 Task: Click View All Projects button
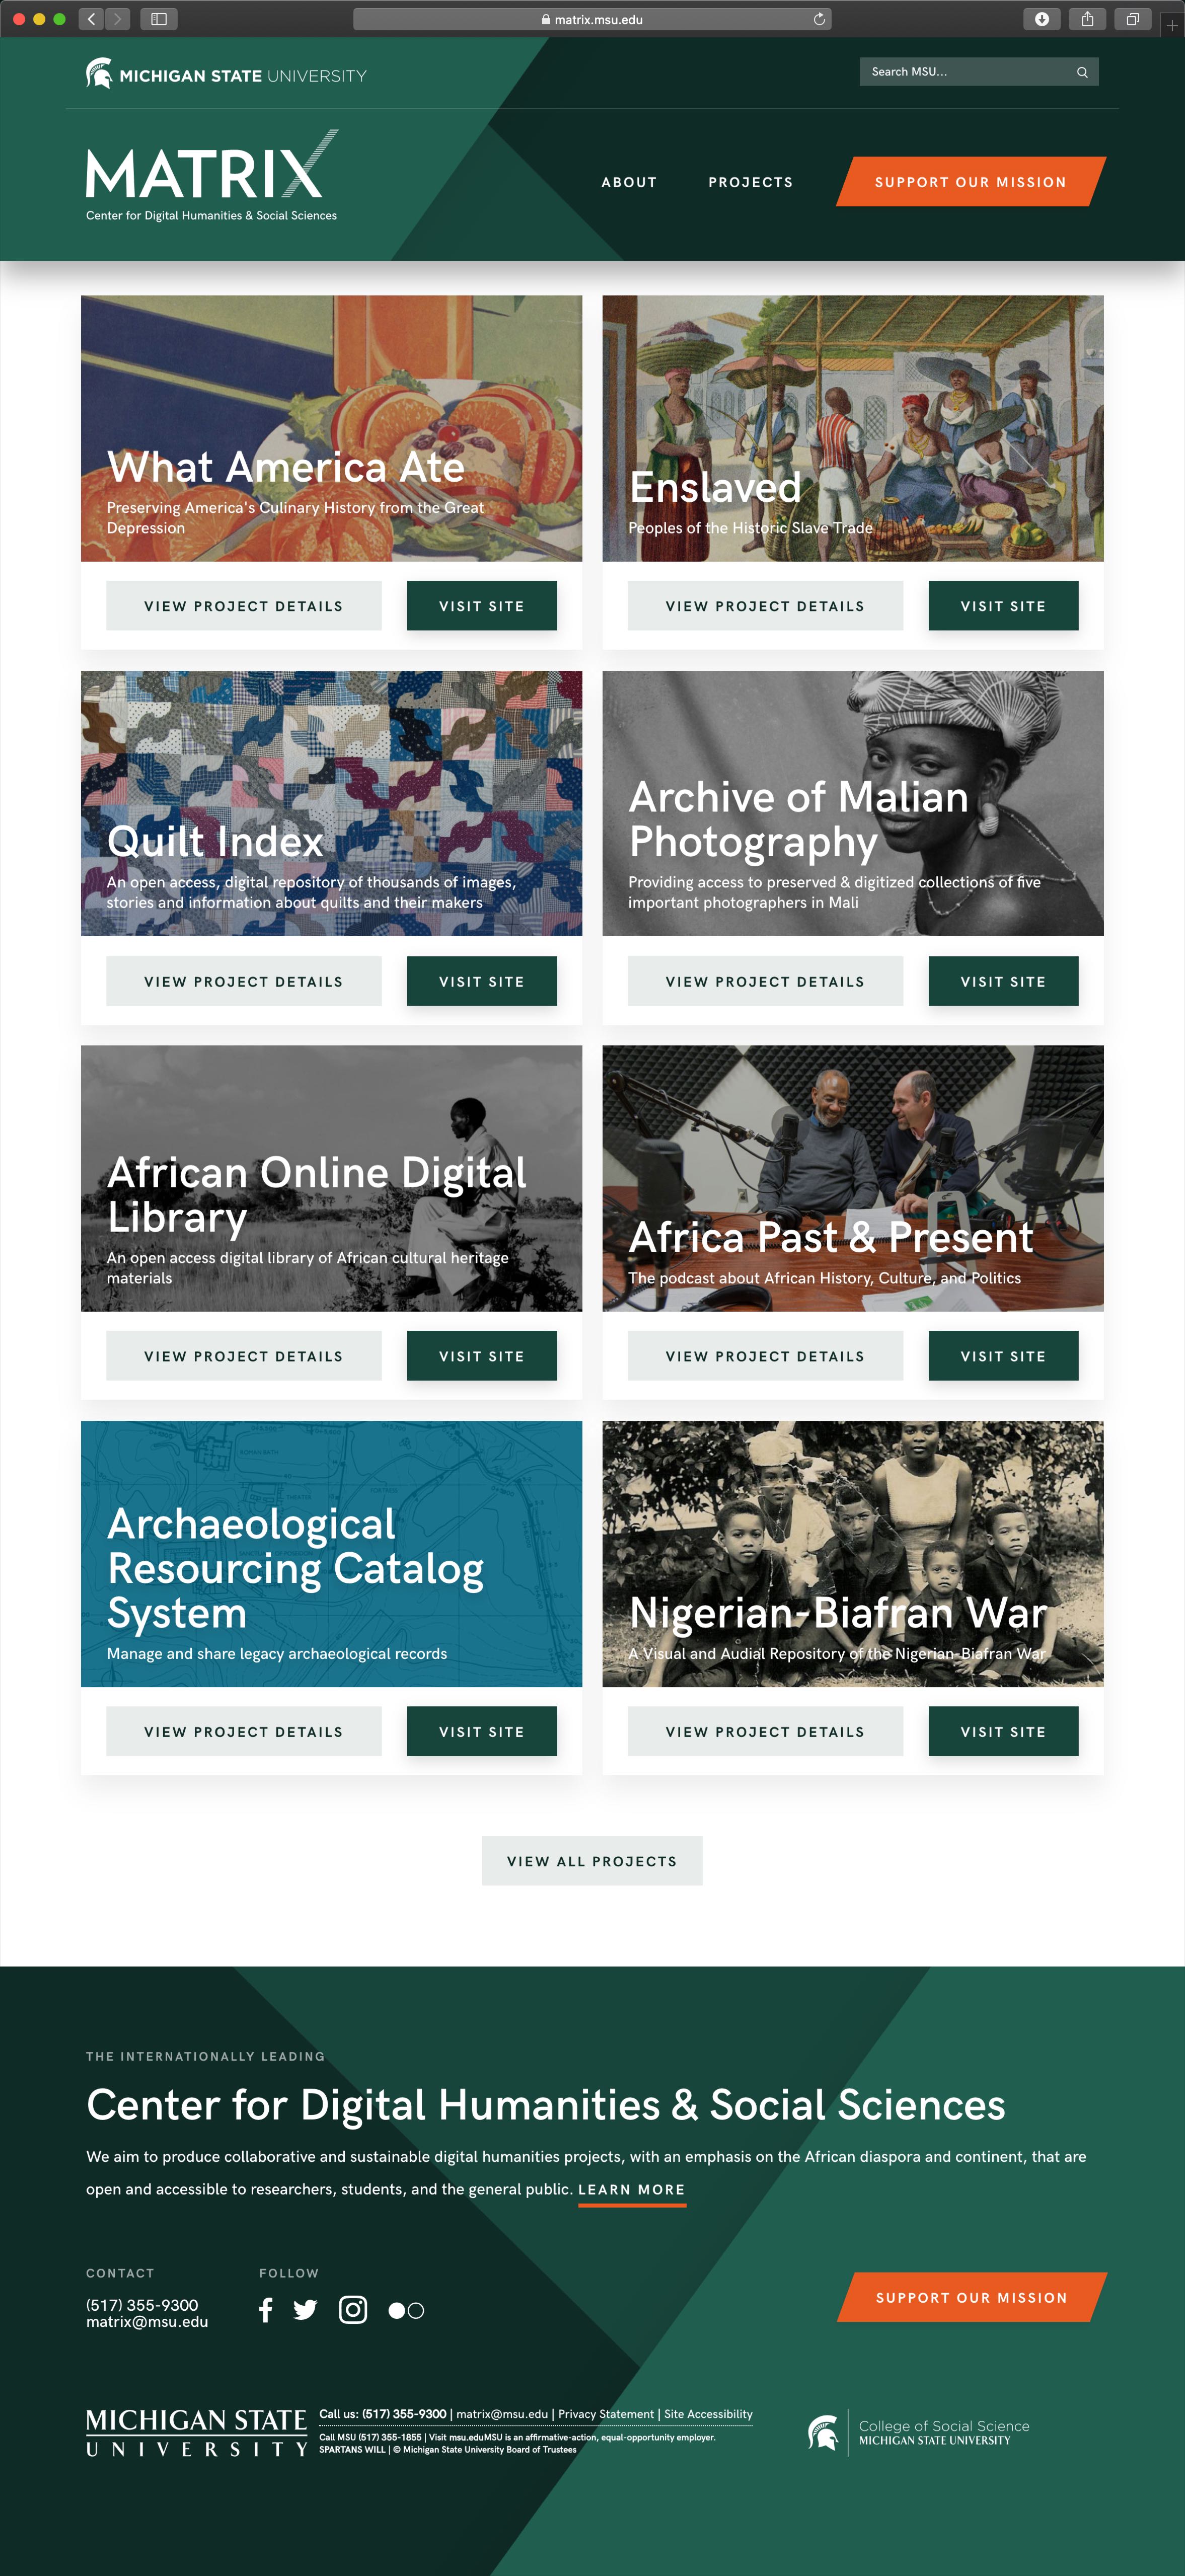[x=592, y=1861]
